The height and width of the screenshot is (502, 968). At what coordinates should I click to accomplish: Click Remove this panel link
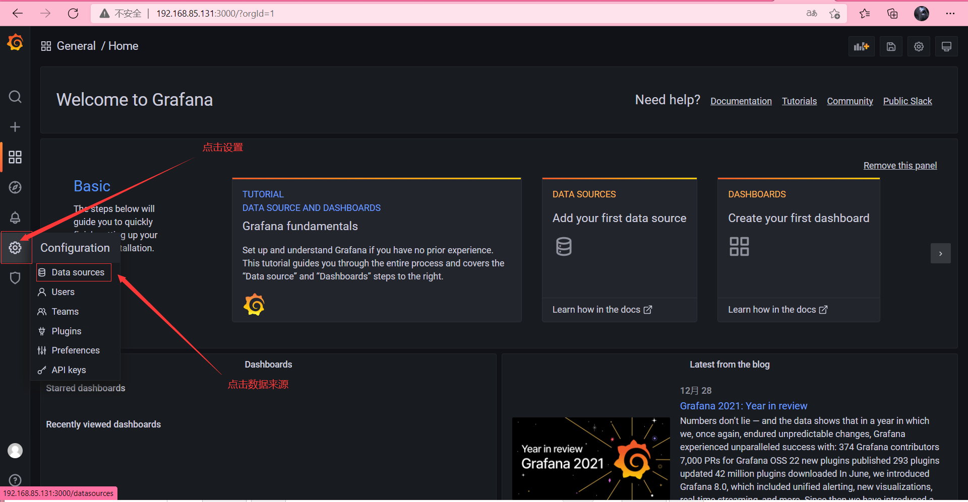(x=900, y=166)
